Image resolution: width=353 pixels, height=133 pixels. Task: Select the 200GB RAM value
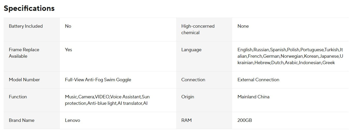click(245, 120)
